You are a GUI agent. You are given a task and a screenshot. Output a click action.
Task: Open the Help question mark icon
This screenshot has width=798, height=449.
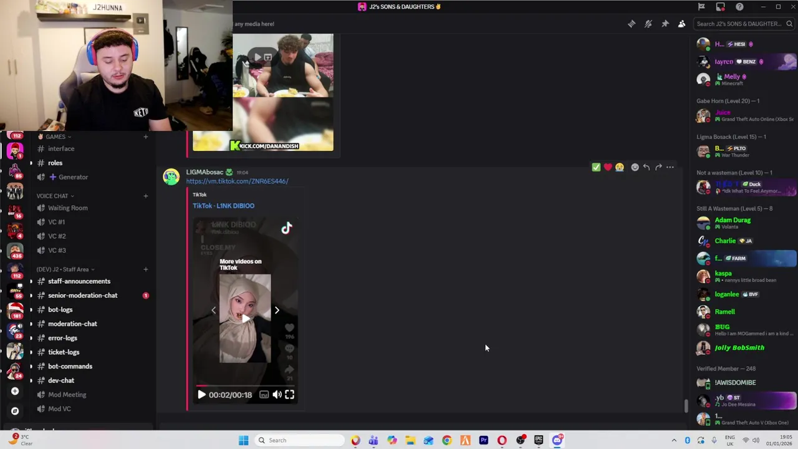[739, 7]
